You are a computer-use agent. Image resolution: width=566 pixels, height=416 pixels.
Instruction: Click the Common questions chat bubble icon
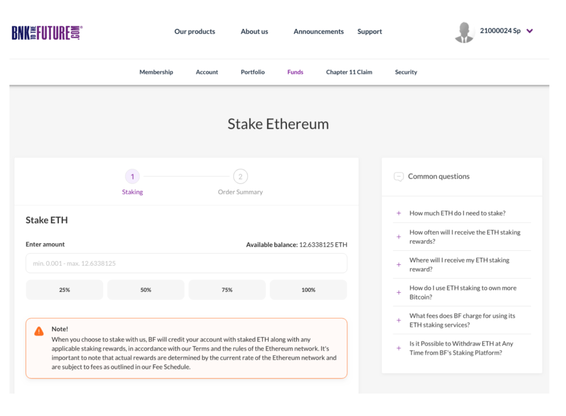tap(399, 177)
